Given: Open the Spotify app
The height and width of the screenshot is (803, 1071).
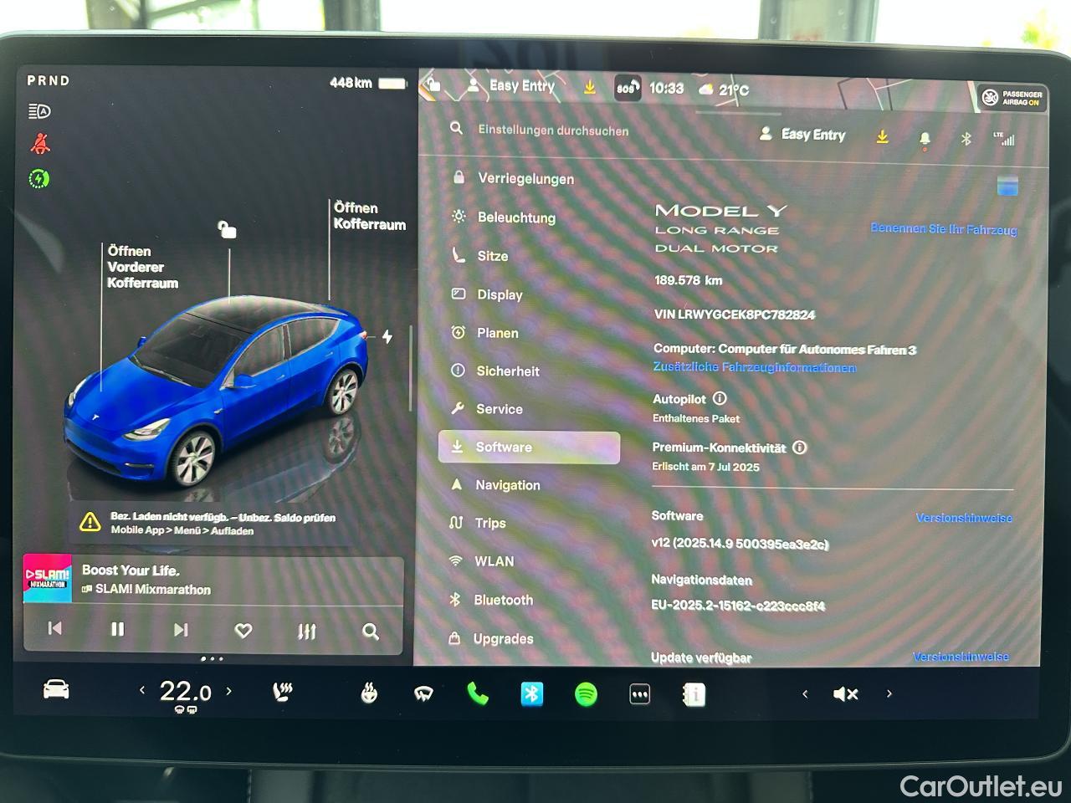Looking at the screenshot, I should pyautogui.click(x=586, y=694).
